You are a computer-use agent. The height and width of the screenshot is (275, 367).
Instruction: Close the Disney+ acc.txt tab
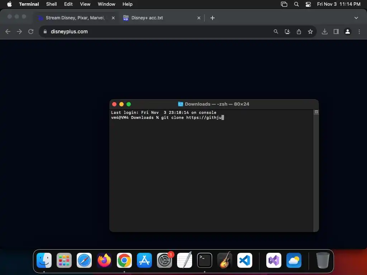click(x=199, y=18)
